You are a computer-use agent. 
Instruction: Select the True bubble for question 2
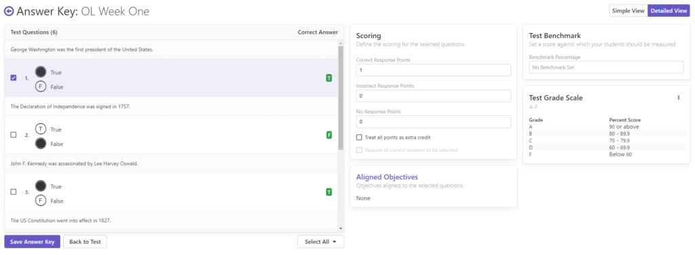click(41, 130)
